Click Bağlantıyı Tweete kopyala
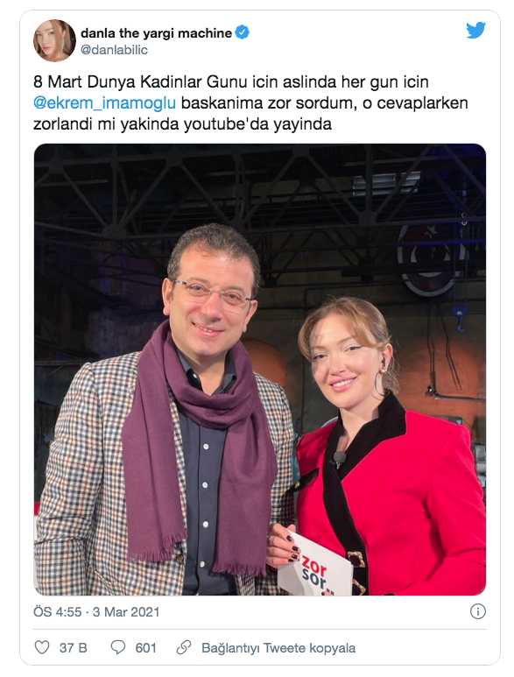 tap(278, 648)
